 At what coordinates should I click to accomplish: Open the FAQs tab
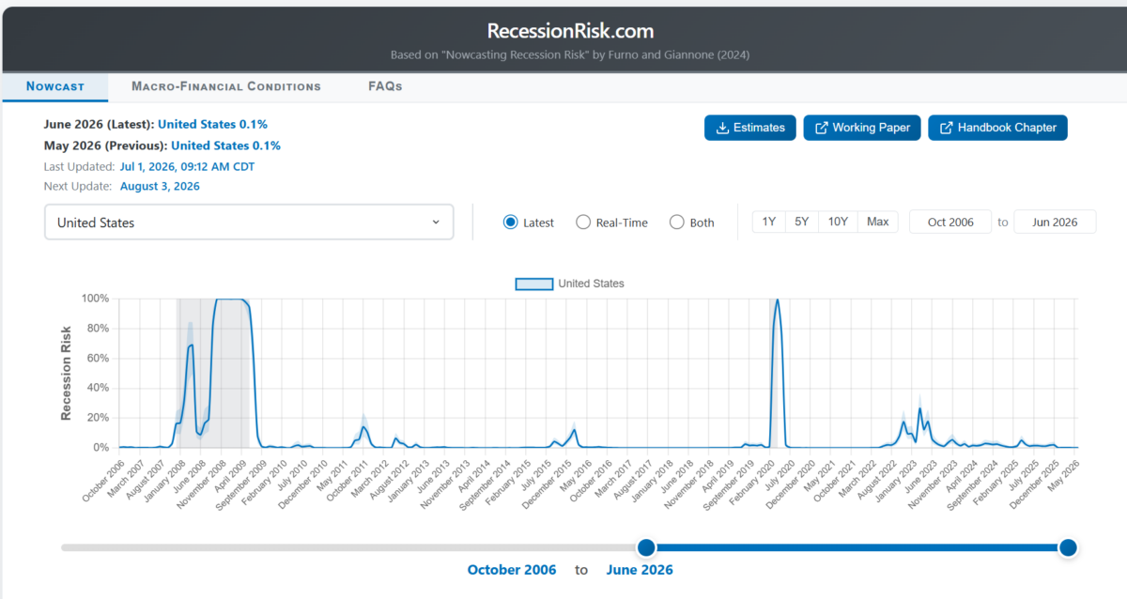(x=385, y=86)
